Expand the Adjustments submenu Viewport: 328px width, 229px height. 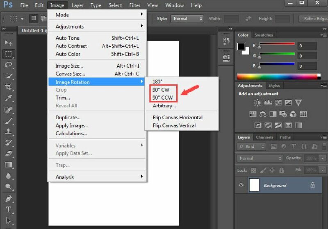point(98,27)
